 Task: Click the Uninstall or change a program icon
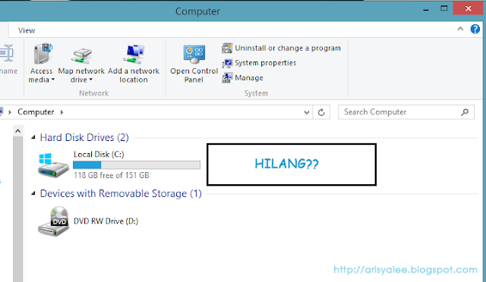point(227,48)
